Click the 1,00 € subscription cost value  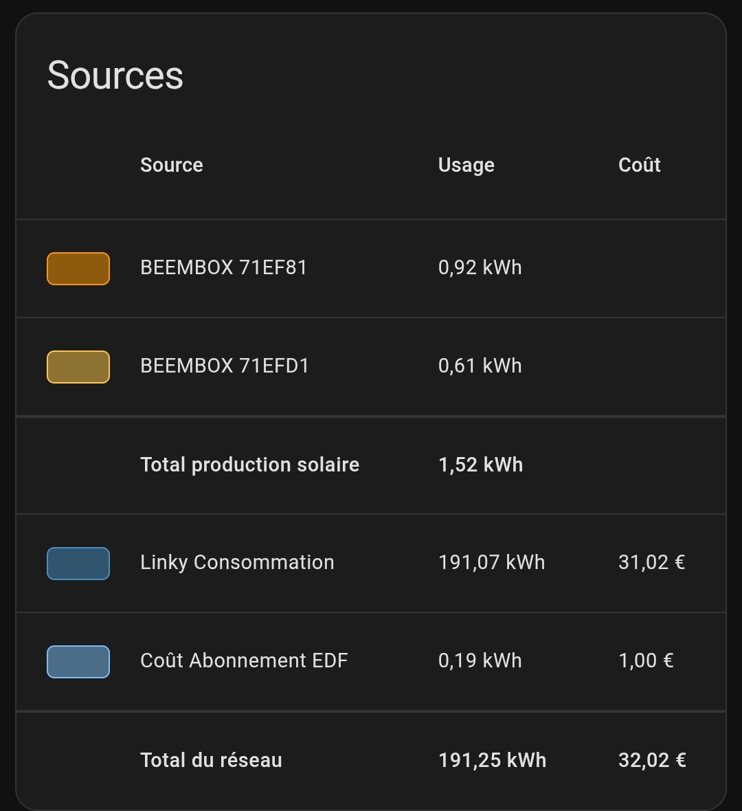pos(646,661)
